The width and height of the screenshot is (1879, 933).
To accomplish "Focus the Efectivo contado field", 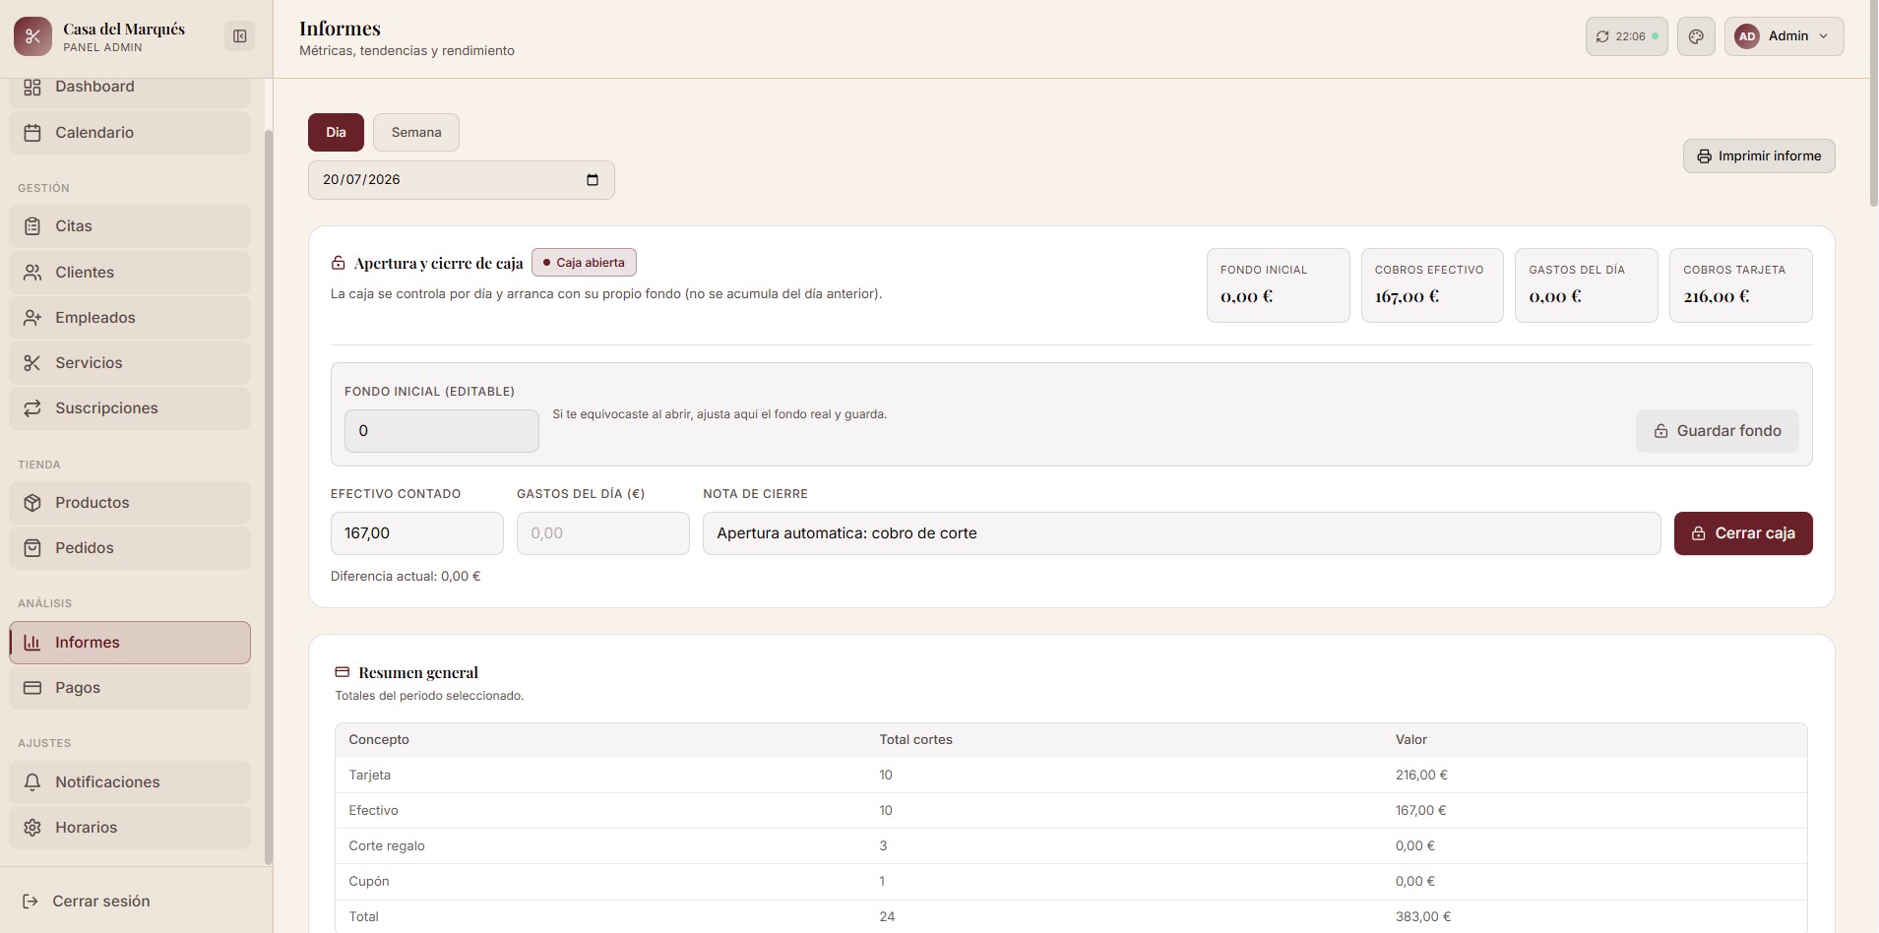I will click(417, 533).
